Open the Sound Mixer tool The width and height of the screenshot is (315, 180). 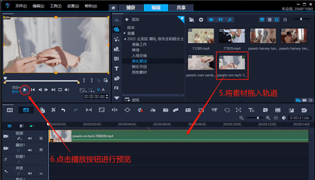click(x=153, y=110)
